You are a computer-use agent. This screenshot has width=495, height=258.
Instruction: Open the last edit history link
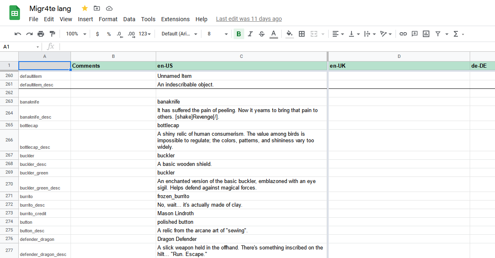click(249, 19)
